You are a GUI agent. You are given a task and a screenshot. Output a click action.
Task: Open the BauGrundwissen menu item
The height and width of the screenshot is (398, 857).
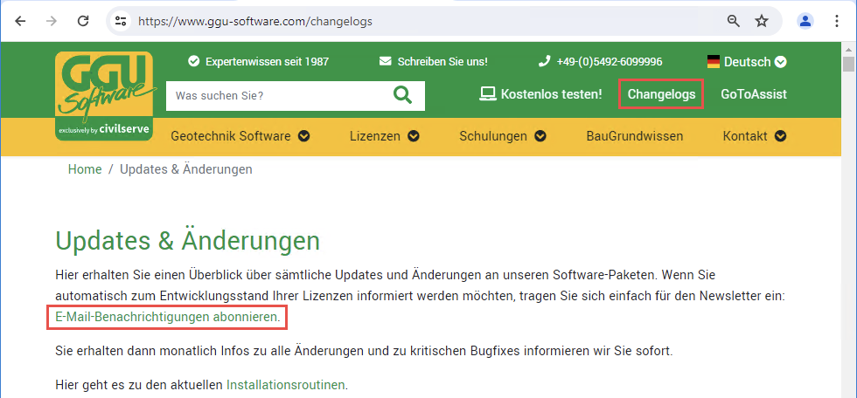[x=634, y=136]
